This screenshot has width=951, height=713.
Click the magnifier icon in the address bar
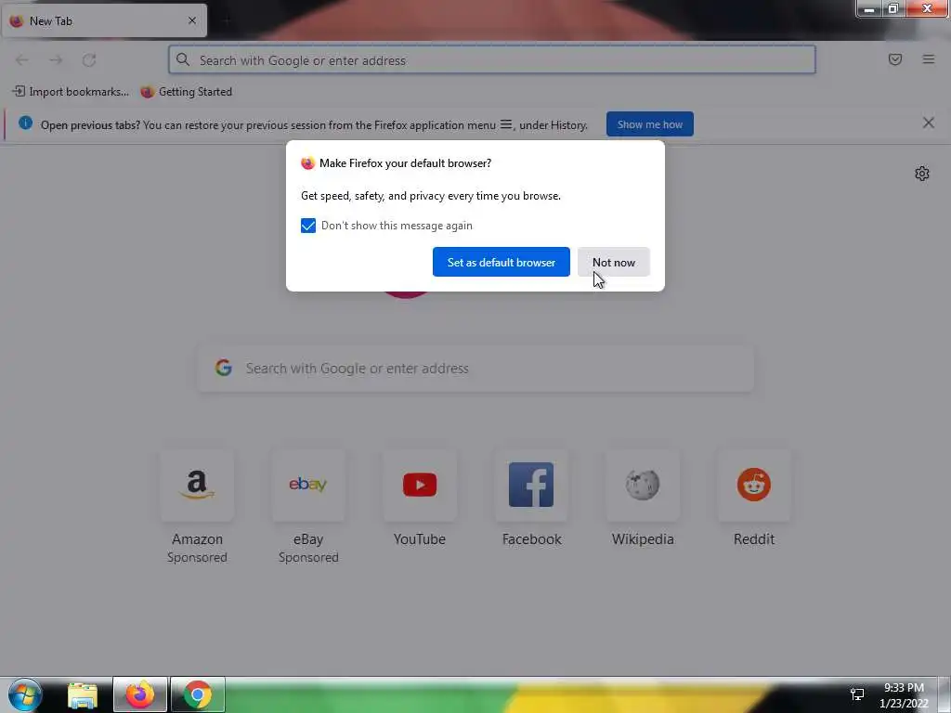coord(183,59)
